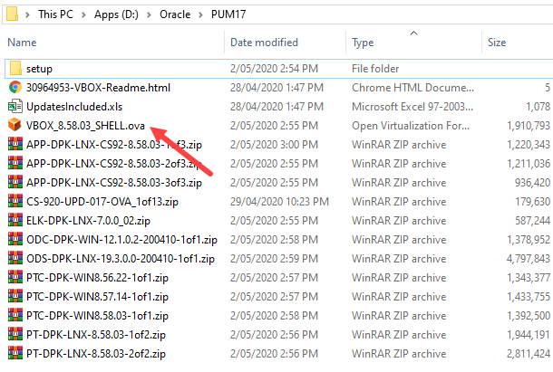Click the WinRAR icon of PT-DPK-LNX-8.58.03-1of2.zip
This screenshot has height=372, width=553.
pos(15,334)
